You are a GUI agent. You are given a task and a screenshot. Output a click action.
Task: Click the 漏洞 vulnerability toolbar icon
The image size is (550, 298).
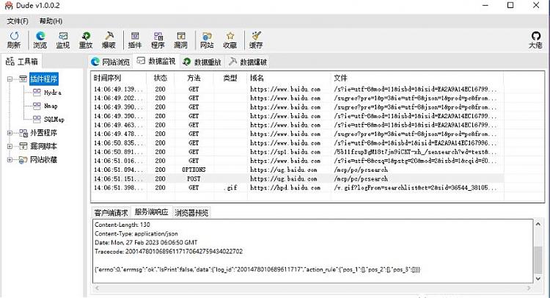tap(181, 40)
